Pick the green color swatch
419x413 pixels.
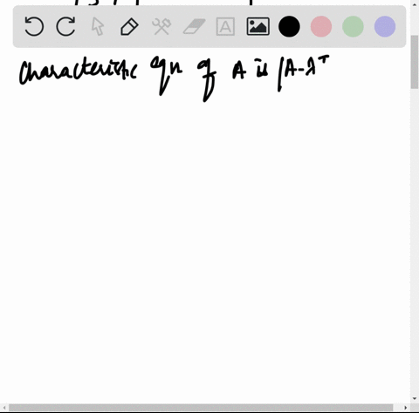pyautogui.click(x=353, y=26)
